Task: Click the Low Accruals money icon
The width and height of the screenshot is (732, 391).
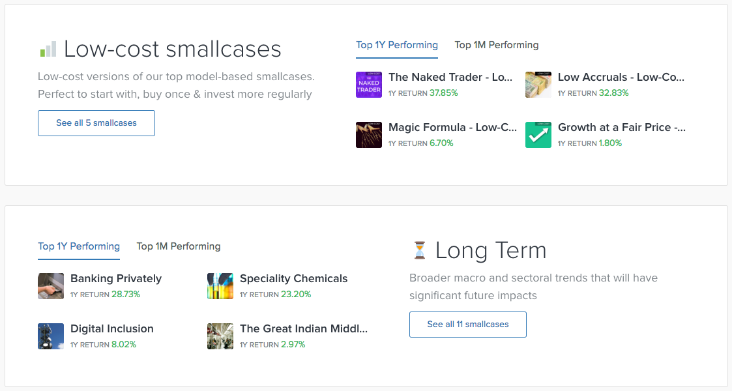Action: click(x=538, y=85)
